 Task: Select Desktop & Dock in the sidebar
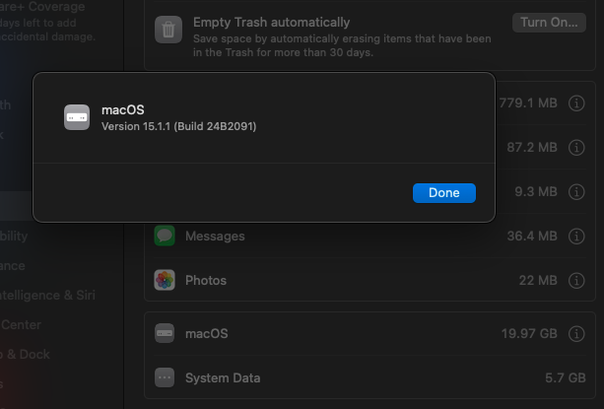[25, 354]
